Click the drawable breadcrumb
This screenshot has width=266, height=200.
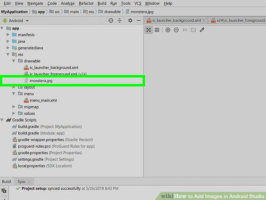click(109, 12)
